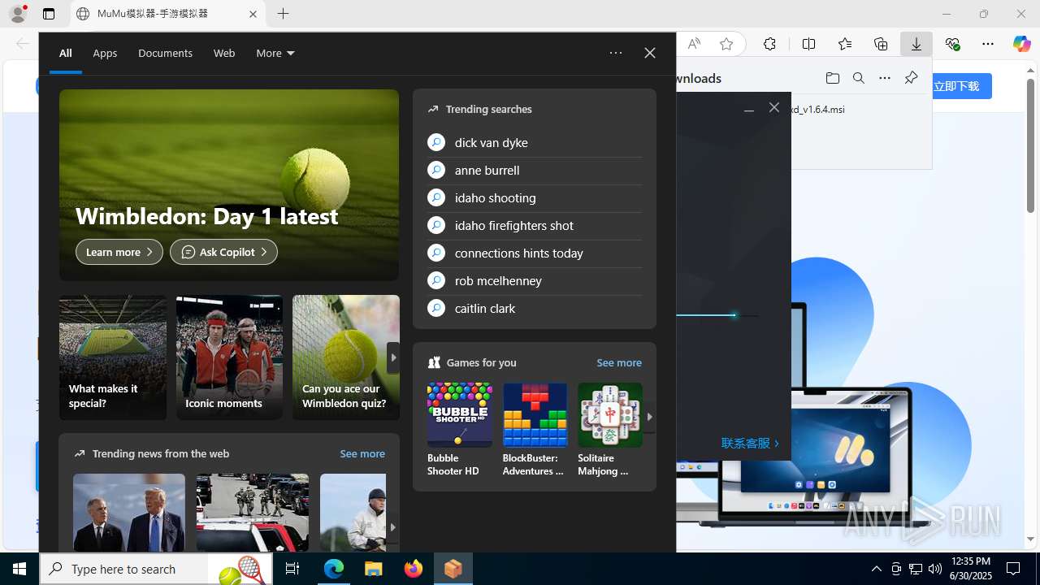Open the 'Iconic moments' card

pyautogui.click(x=229, y=357)
